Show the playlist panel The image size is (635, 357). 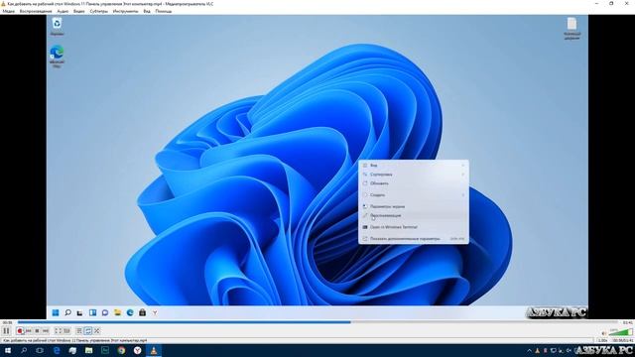pos(79,331)
